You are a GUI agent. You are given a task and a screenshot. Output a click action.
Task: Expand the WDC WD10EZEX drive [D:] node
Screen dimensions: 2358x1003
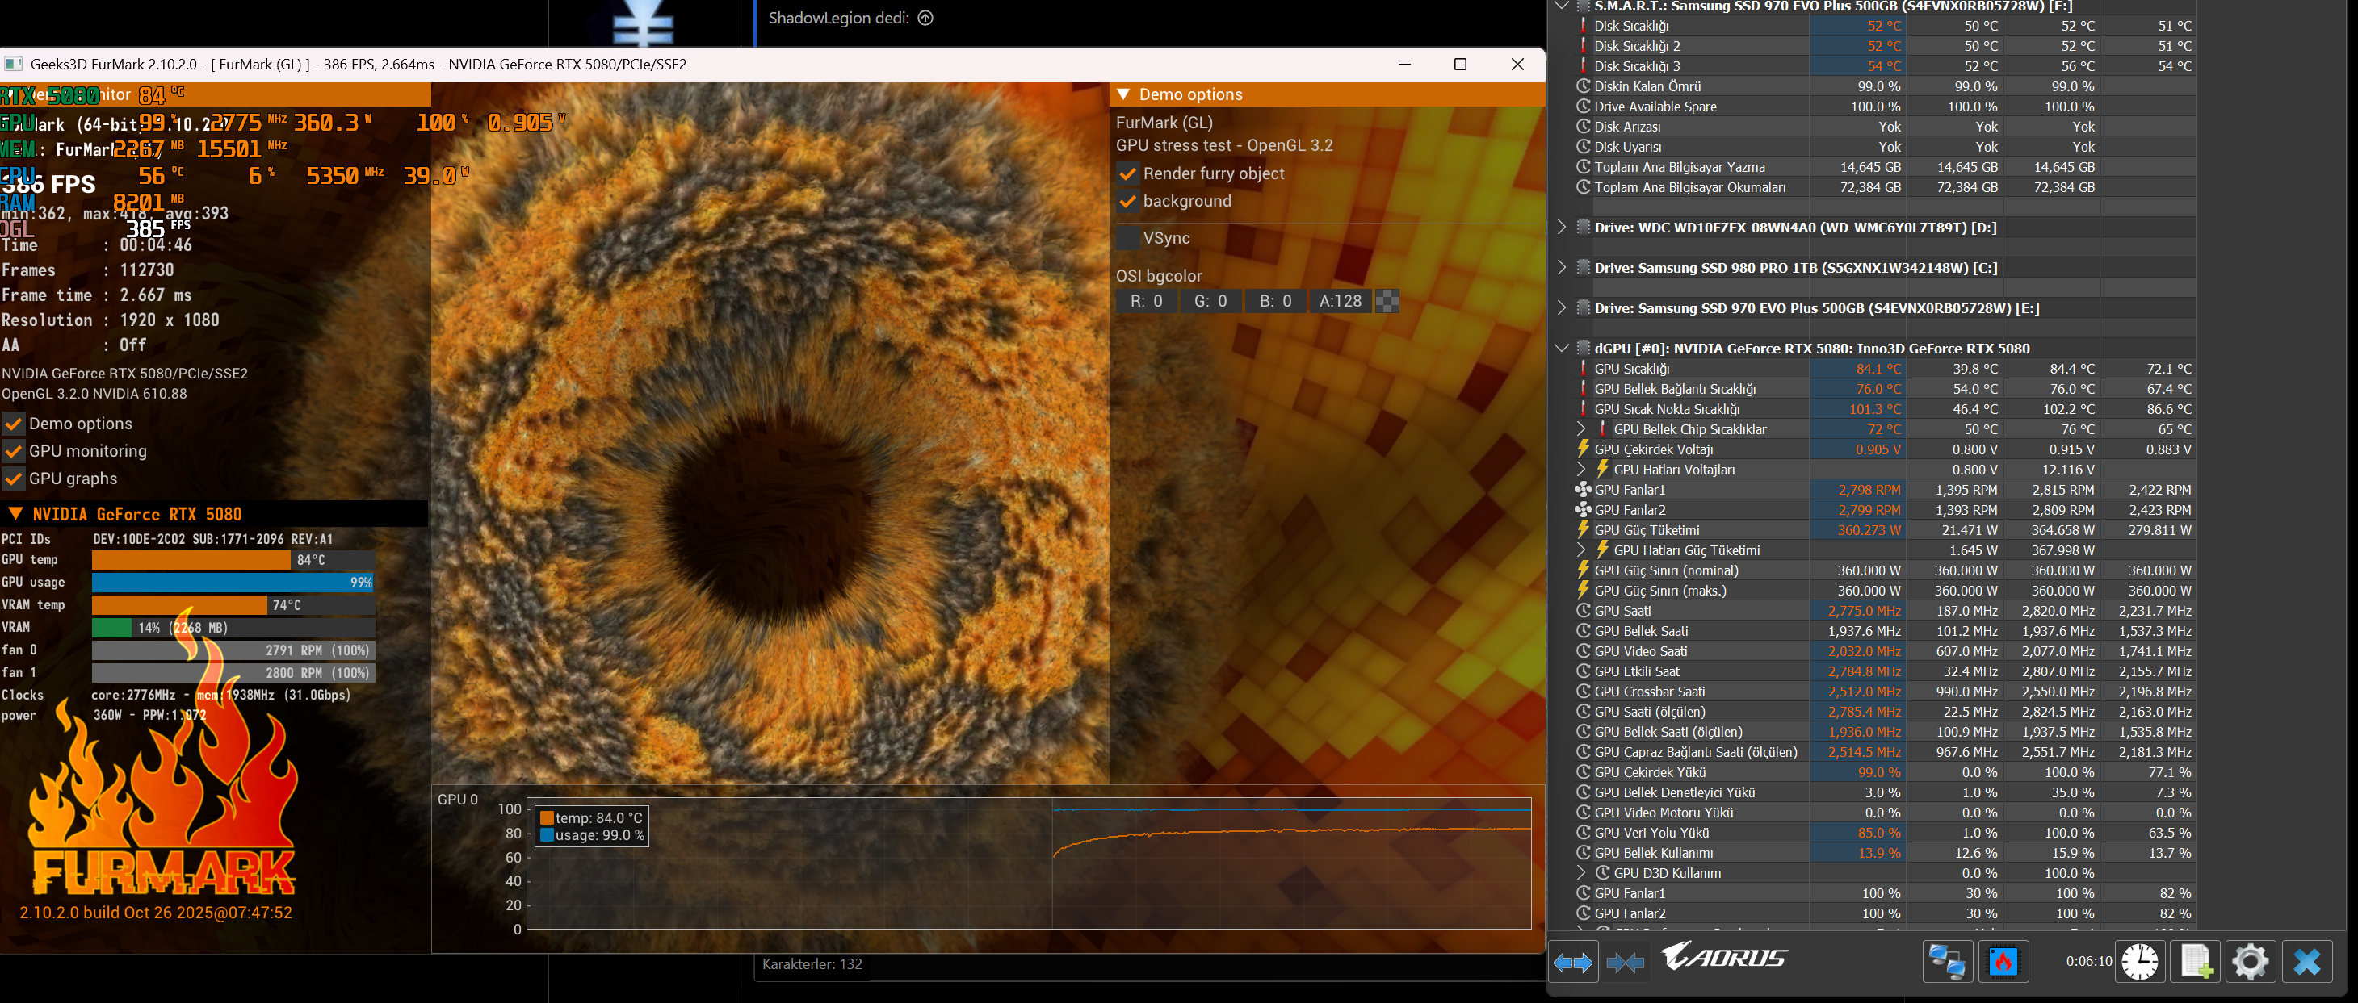(x=1562, y=227)
